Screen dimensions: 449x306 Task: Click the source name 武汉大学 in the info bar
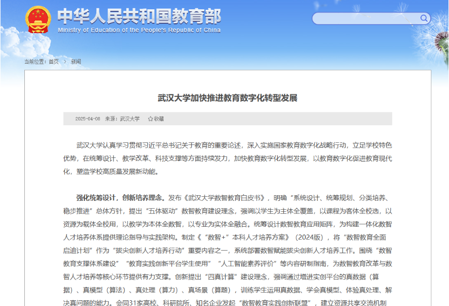point(130,119)
